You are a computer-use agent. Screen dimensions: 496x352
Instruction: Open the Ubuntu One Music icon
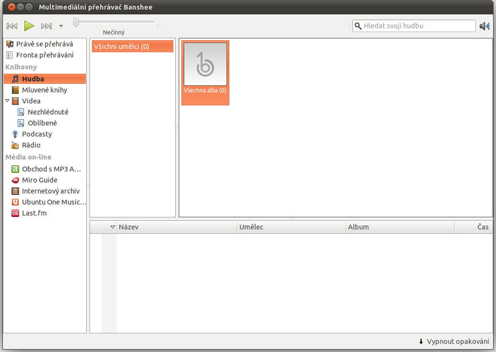15,202
